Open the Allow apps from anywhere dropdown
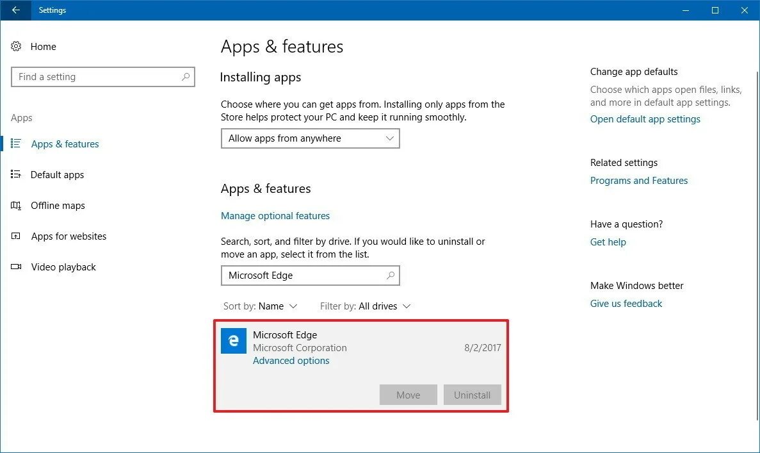The image size is (760, 453). [x=310, y=138]
